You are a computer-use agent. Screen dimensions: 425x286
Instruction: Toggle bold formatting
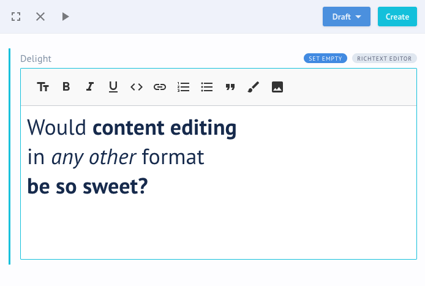[66, 87]
